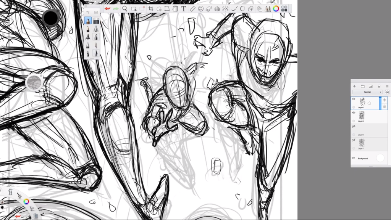
Task: Open the Distort transform tool
Action: pyautogui.click(x=167, y=9)
